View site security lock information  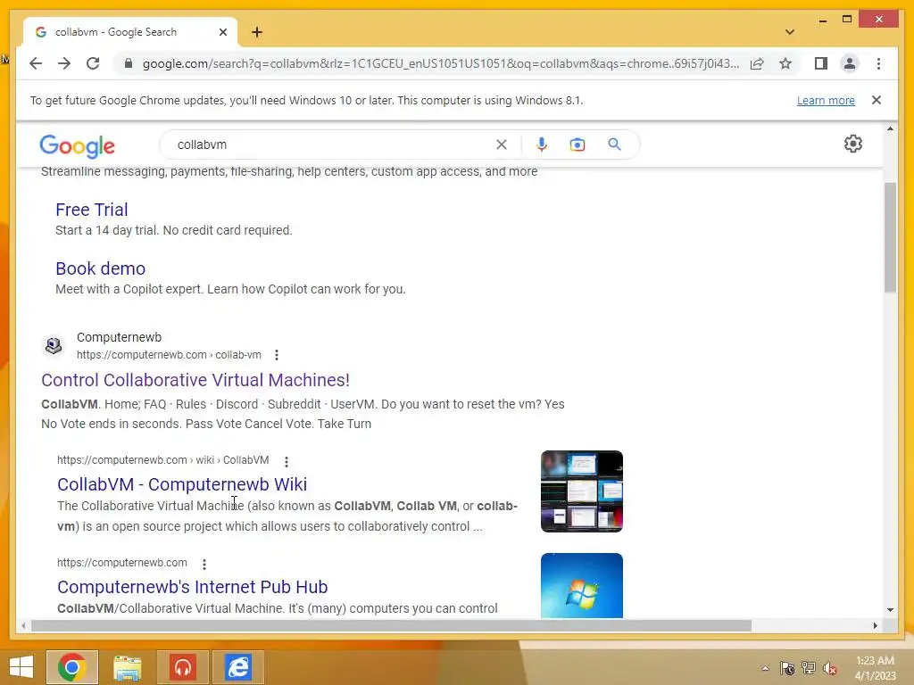click(129, 63)
